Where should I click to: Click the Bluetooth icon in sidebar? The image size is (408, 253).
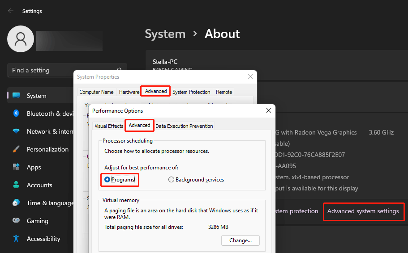click(x=16, y=113)
